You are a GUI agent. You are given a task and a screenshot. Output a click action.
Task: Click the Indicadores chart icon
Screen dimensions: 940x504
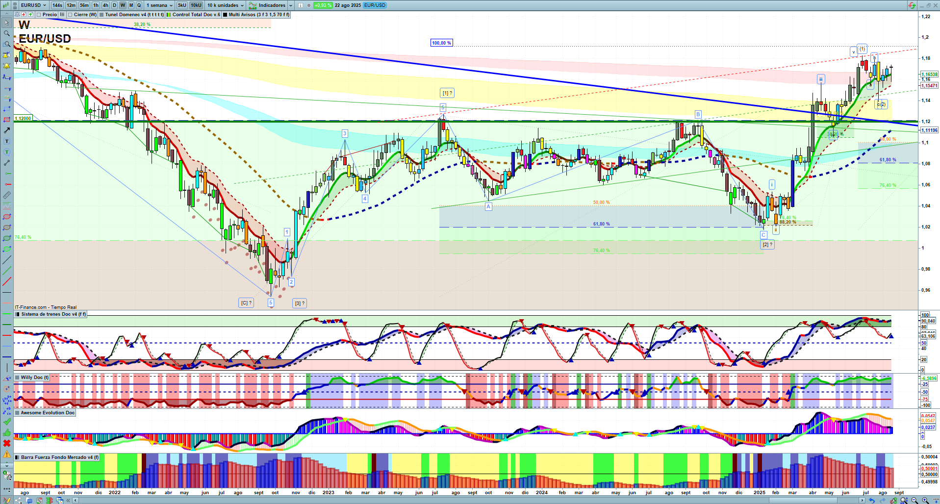point(253,5)
